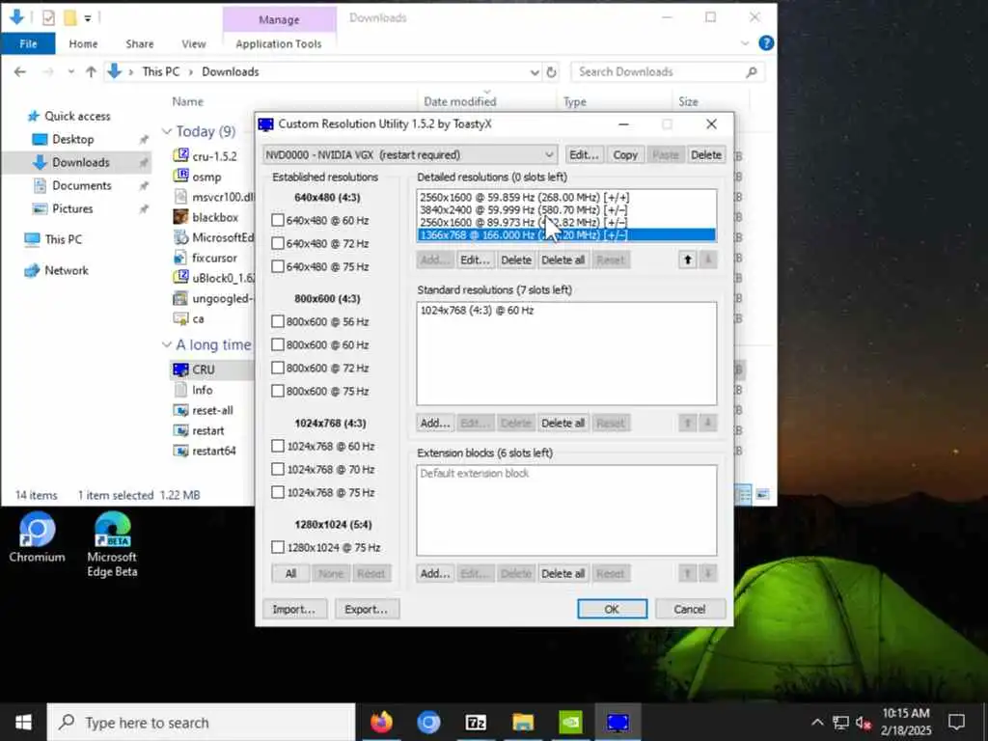Switch to the View ribbon tab
Screen dimensions: 988x741
coord(193,43)
